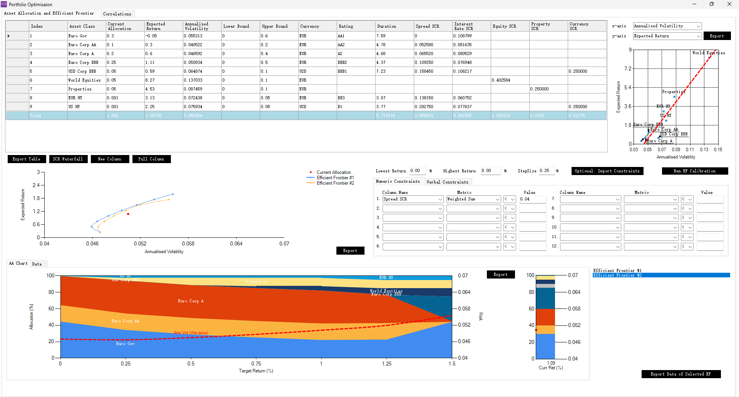
Task: Click Export Data of Selected EF
Action: pyautogui.click(x=680, y=374)
